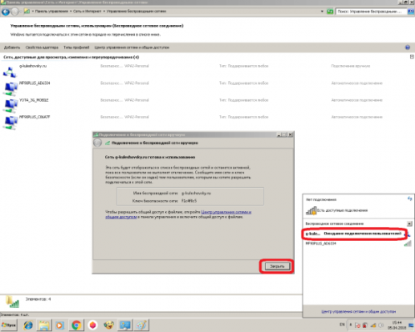
Task: Click the security key value in dialog
Action: [x=189, y=201]
